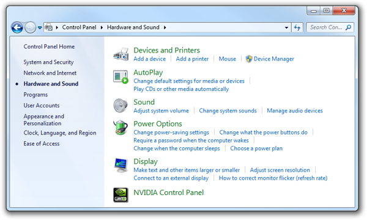Click the search magnifier icon
The width and height of the screenshot is (367, 220).
click(x=348, y=28)
